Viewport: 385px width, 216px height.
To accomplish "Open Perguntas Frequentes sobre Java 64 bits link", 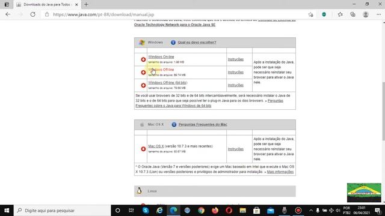I will click(173, 106).
